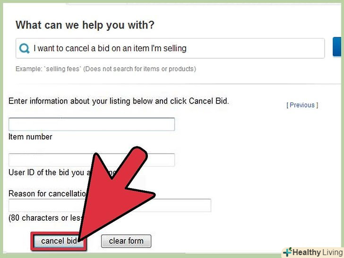Click the green Healthy Living cross logo
This screenshot has width=344, height=258.
[x=288, y=252]
